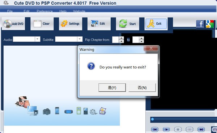This screenshot has width=217, height=133.
Task: Click the dark MP3 player icon
Action: (x=86, y=111)
